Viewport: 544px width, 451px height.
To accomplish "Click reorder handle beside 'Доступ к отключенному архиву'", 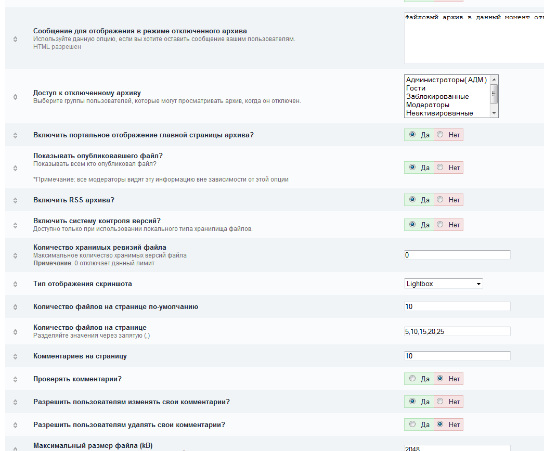I will click(x=15, y=97).
